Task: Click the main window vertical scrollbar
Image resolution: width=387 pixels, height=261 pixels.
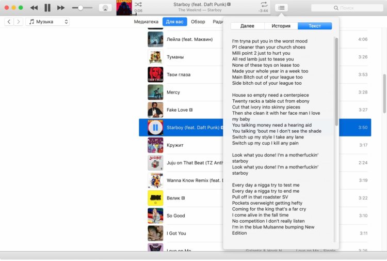Action: (x=384, y=94)
